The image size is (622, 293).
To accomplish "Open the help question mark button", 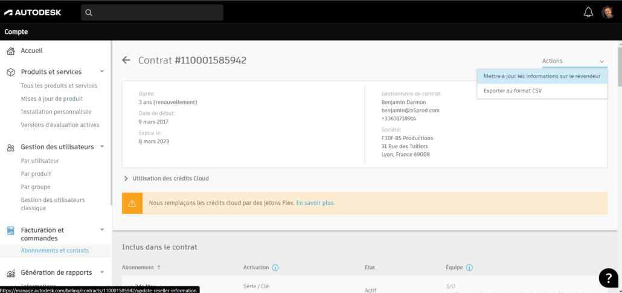I will click(608, 278).
